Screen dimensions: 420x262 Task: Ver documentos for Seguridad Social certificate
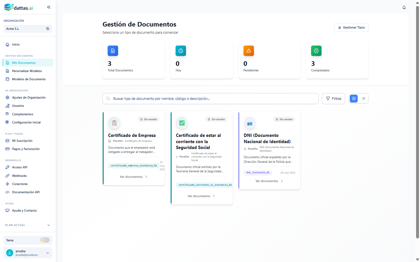[201, 196]
